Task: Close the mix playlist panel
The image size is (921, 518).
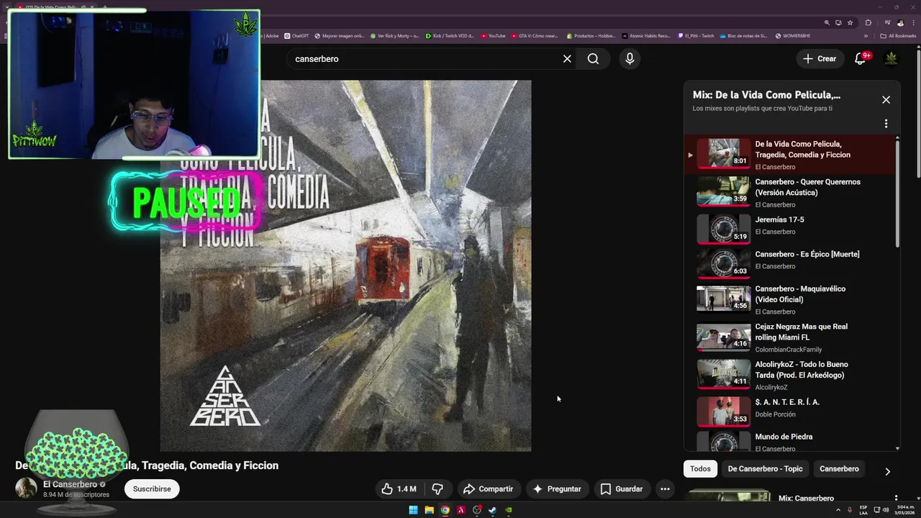Action: 886,100
